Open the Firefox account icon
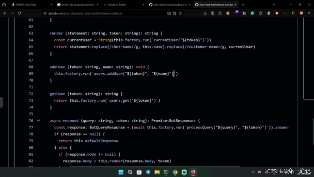Image resolution: width=314 pixels, height=177 pixels. (212, 13)
